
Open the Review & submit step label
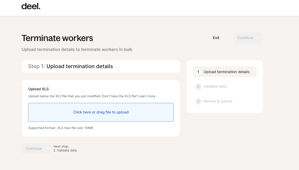(x=218, y=101)
